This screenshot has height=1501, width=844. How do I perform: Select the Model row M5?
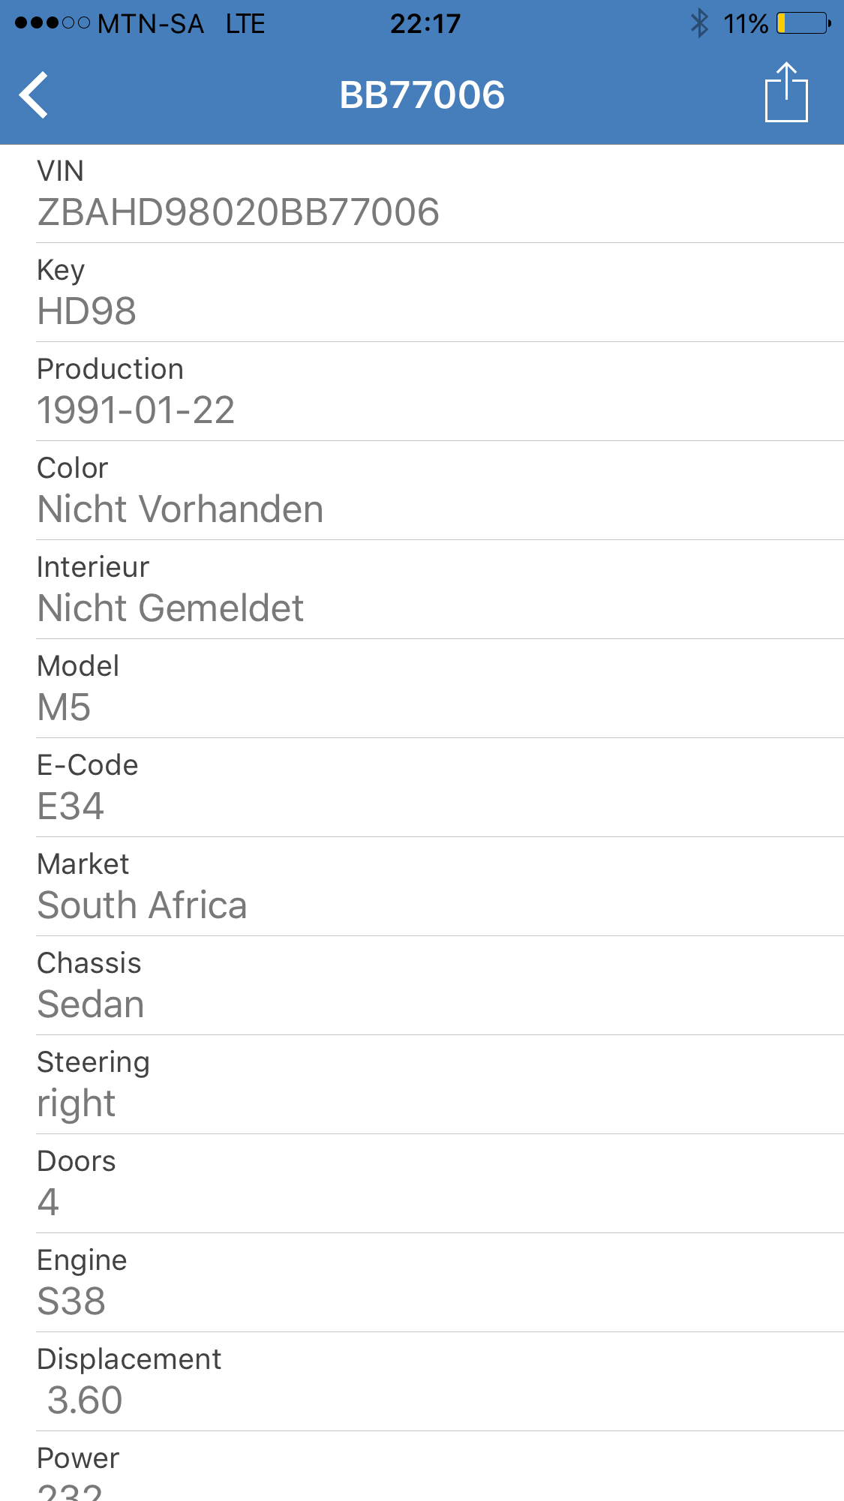click(x=422, y=689)
